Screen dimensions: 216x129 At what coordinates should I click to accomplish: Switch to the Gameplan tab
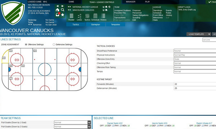96,24
